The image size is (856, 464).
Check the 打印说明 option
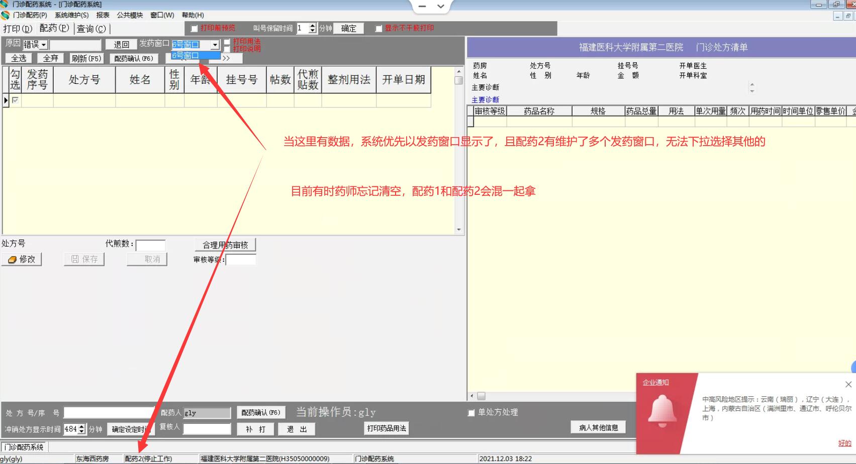point(227,49)
